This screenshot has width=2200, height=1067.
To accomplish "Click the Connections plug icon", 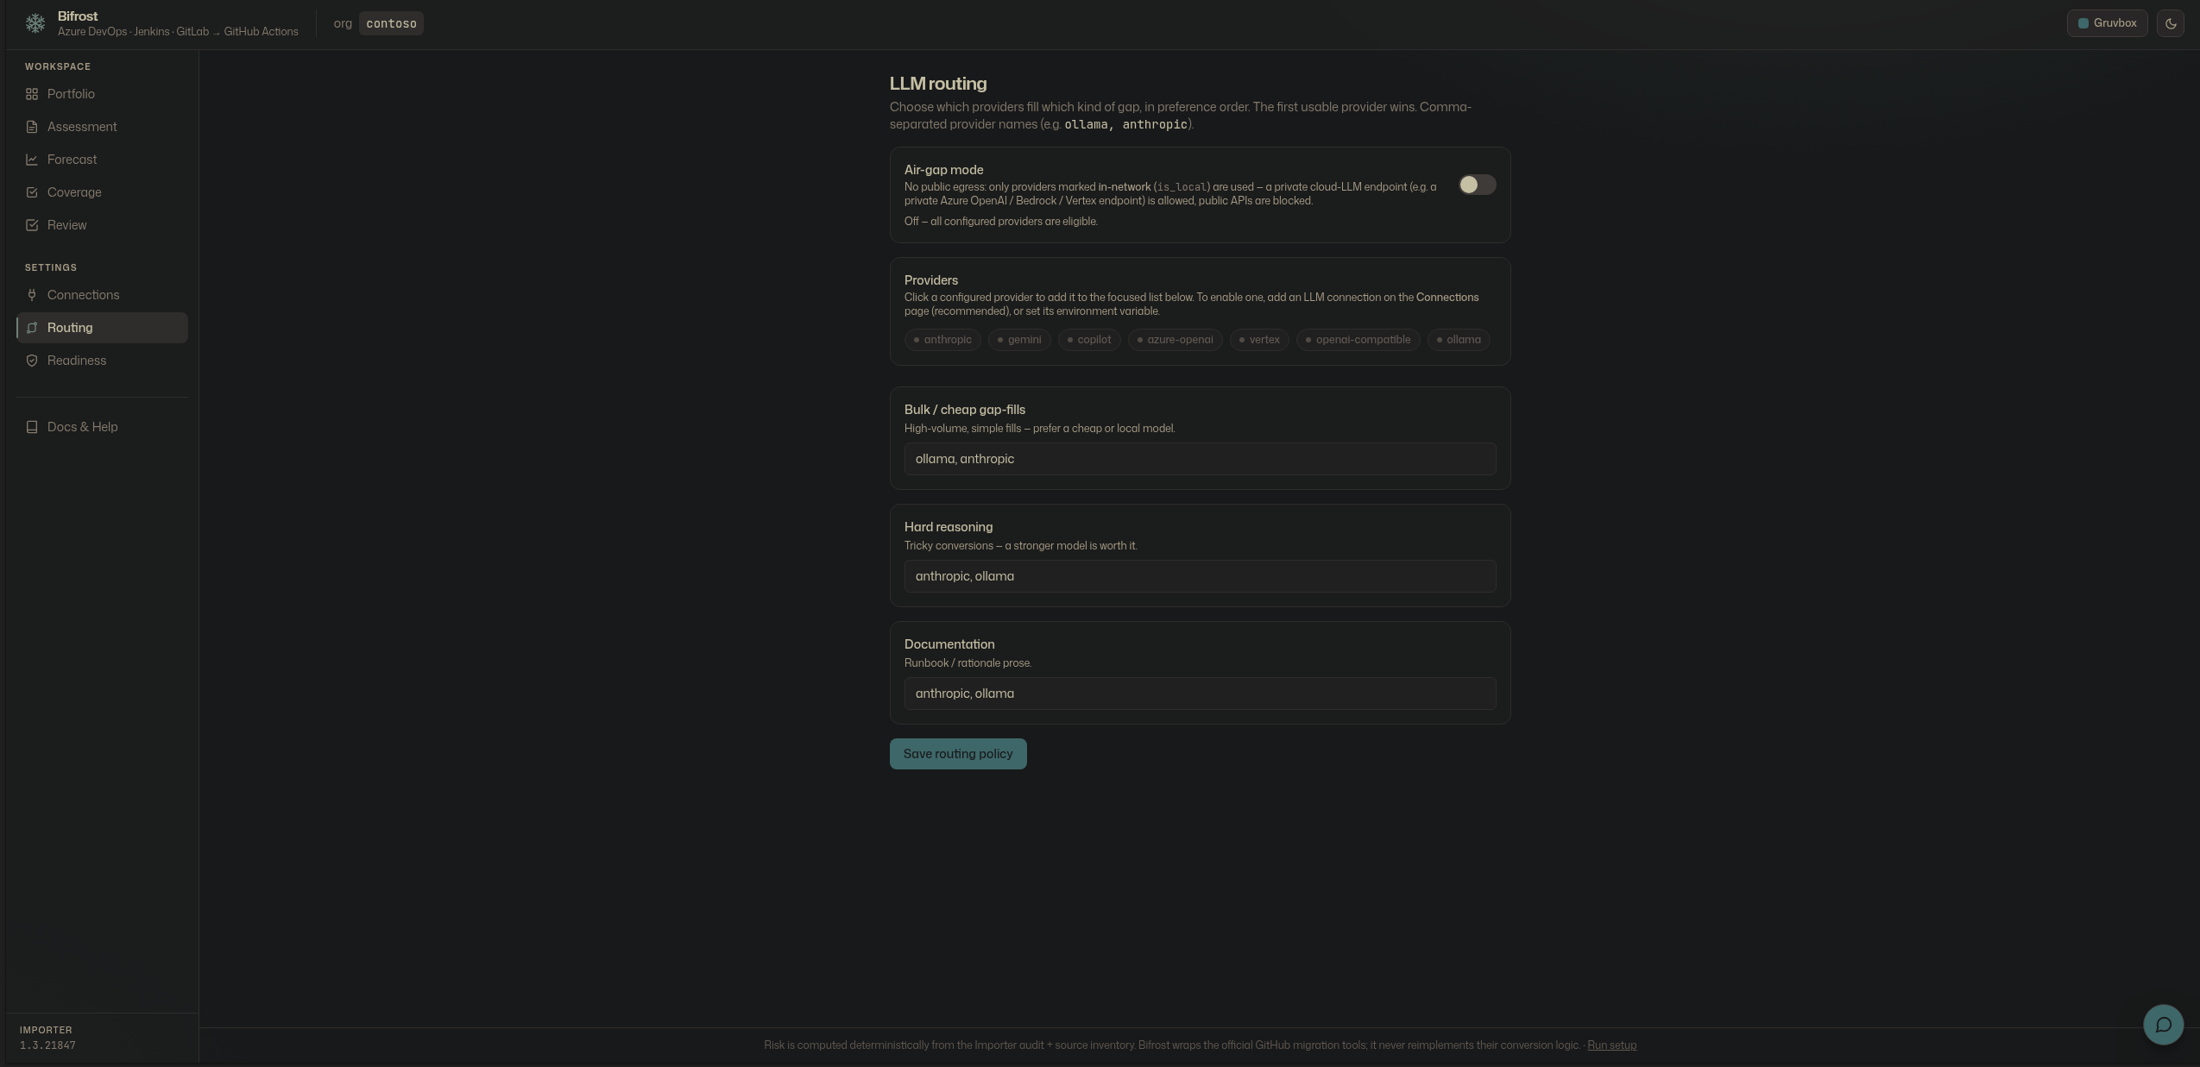I will tap(32, 295).
